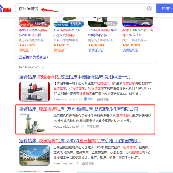This screenshot has height=173, width=173.
Task: Open 沈阳中捷一机 摇臂钻床 result title
Action: 76,77
